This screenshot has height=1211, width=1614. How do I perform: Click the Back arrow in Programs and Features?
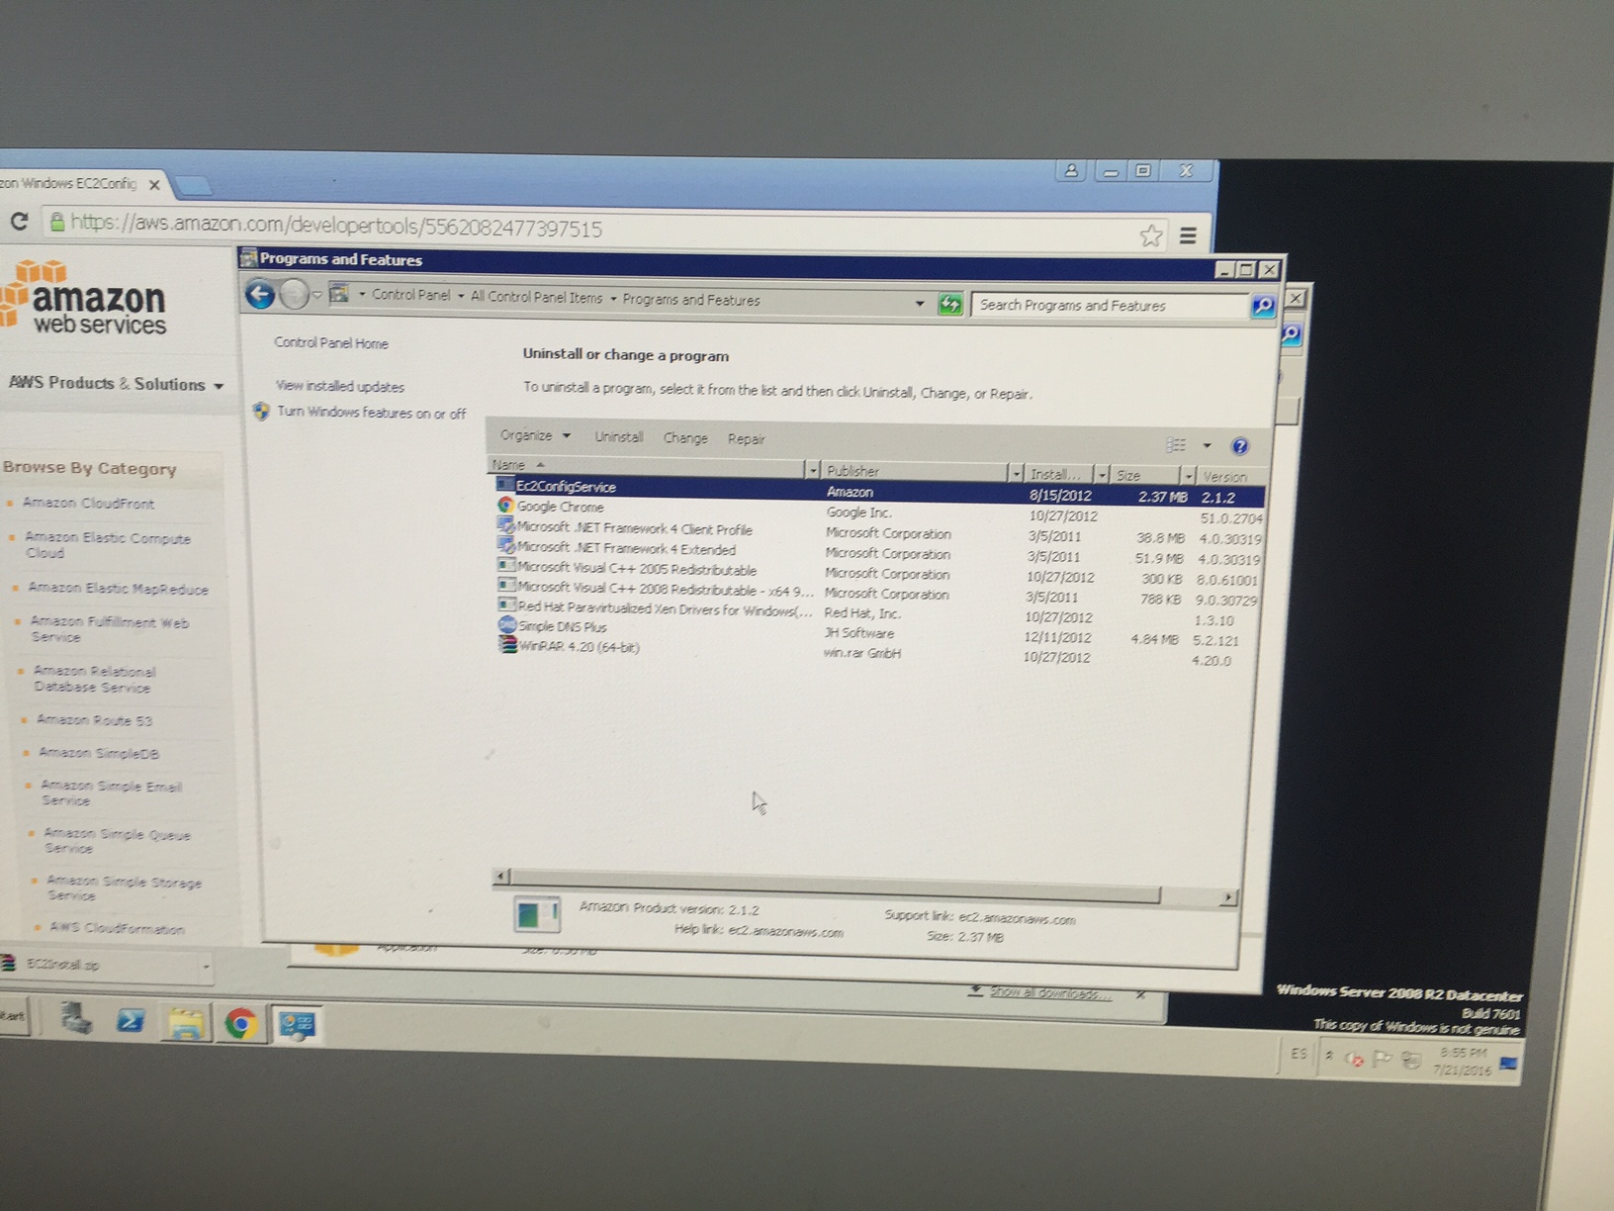tap(260, 294)
